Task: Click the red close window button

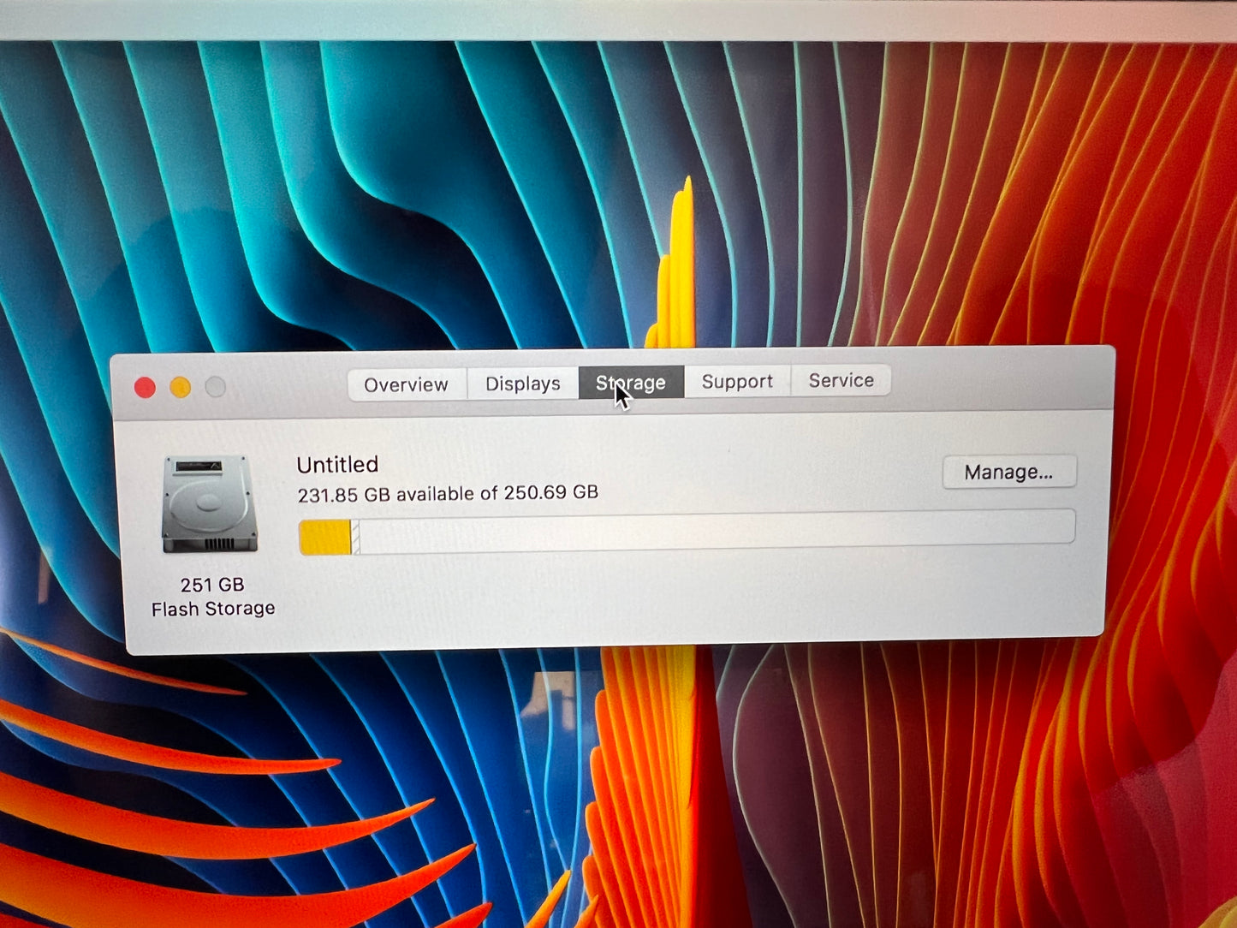Action: pos(145,387)
